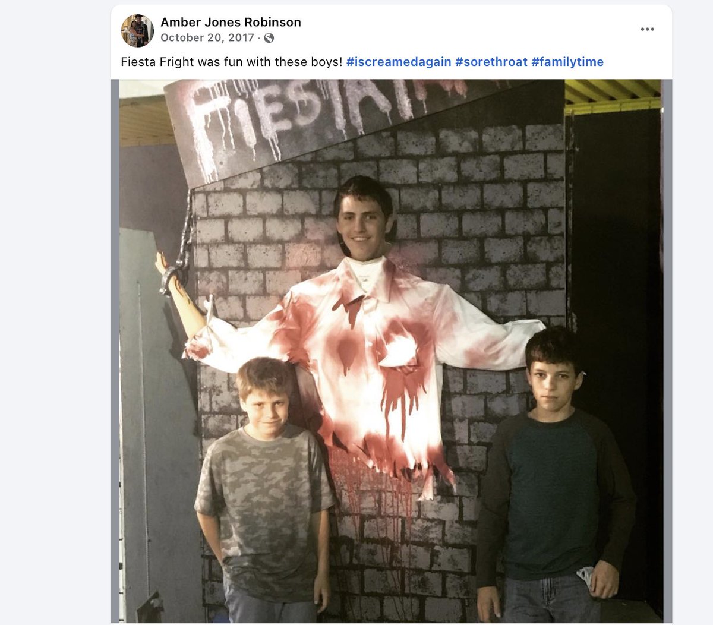Click the smiling face above the bloody shirt
Viewport: 713px width, 625px height.
362,223
